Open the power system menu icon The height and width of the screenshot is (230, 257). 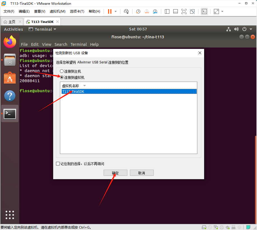[x=244, y=29]
